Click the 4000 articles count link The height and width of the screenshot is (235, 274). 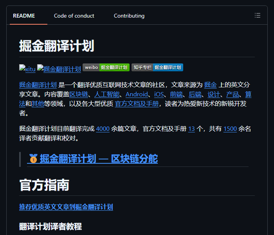(103, 129)
